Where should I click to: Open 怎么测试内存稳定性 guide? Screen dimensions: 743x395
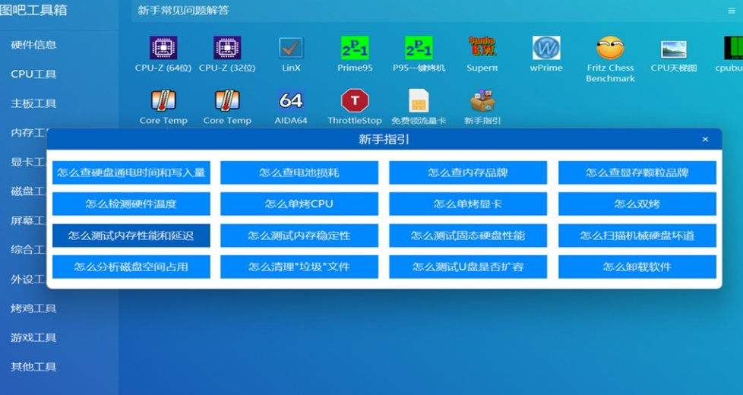pos(299,235)
